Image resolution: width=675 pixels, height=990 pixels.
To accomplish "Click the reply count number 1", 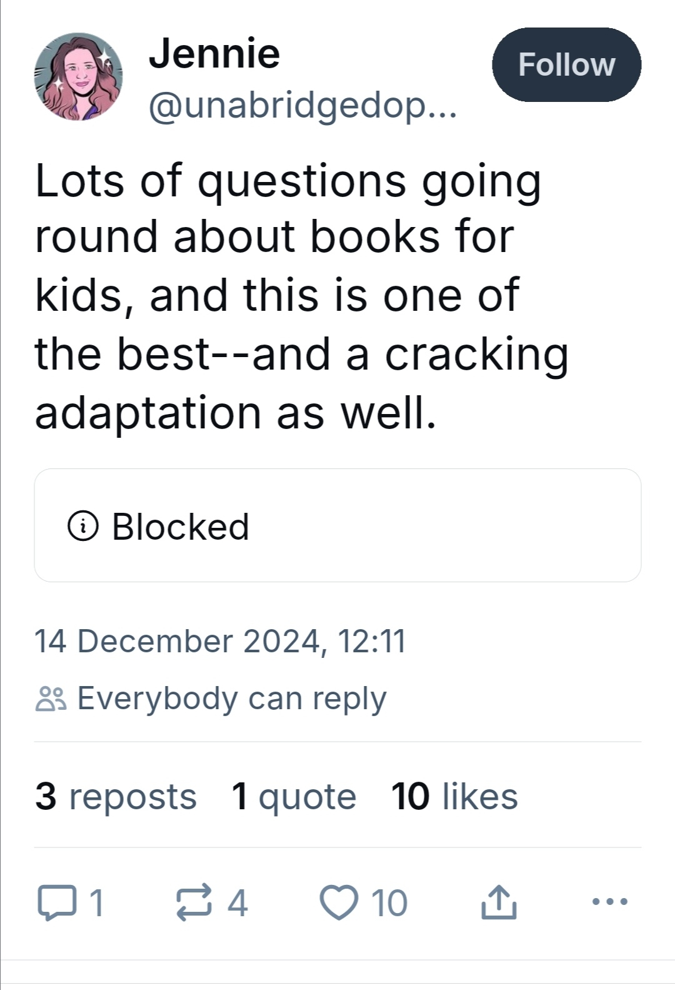I will click(x=96, y=902).
